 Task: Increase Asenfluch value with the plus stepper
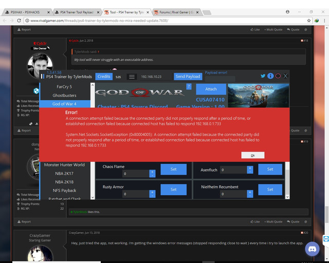coord(250,168)
